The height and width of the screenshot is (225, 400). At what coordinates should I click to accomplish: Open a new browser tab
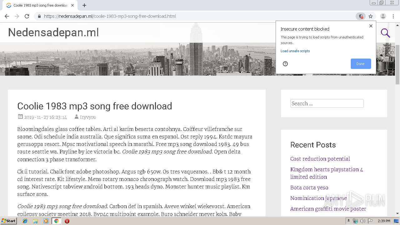pyautogui.click(x=84, y=5)
